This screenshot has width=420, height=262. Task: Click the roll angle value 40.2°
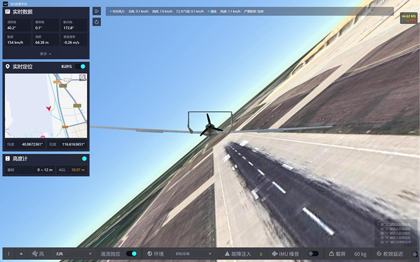[x=12, y=28]
